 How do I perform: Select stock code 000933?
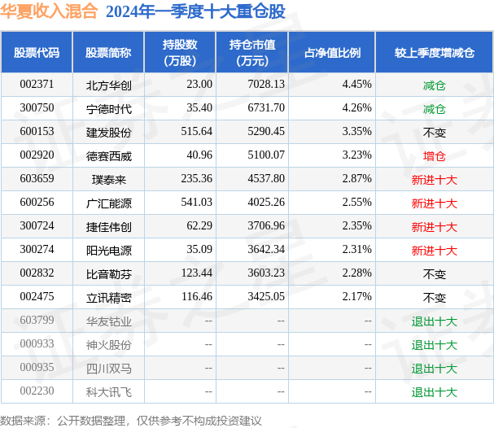click(37, 344)
